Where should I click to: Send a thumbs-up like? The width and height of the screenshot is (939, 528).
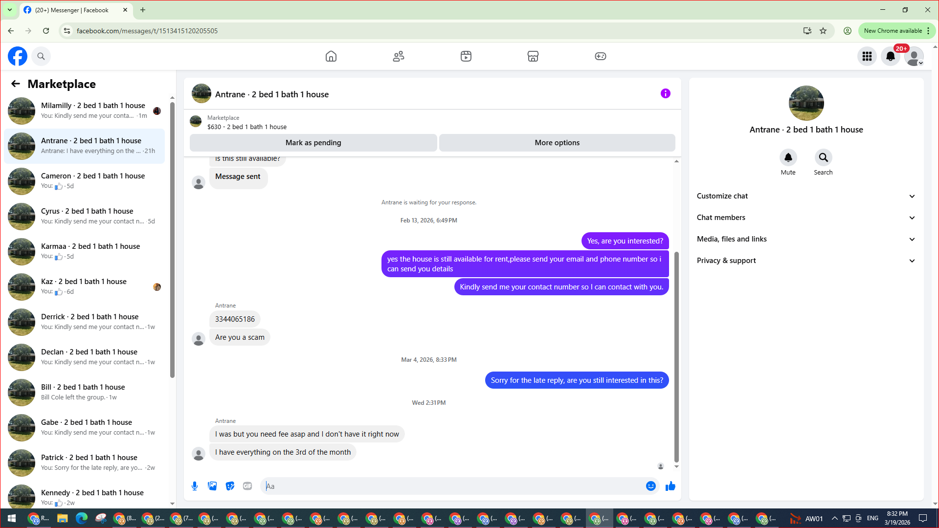point(671,486)
